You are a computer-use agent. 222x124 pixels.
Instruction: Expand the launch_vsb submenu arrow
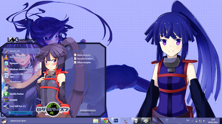pos(38,51)
